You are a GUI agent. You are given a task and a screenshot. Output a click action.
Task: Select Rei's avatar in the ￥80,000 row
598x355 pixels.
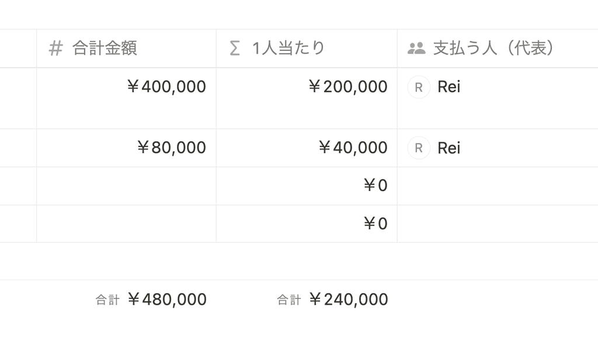coord(419,148)
